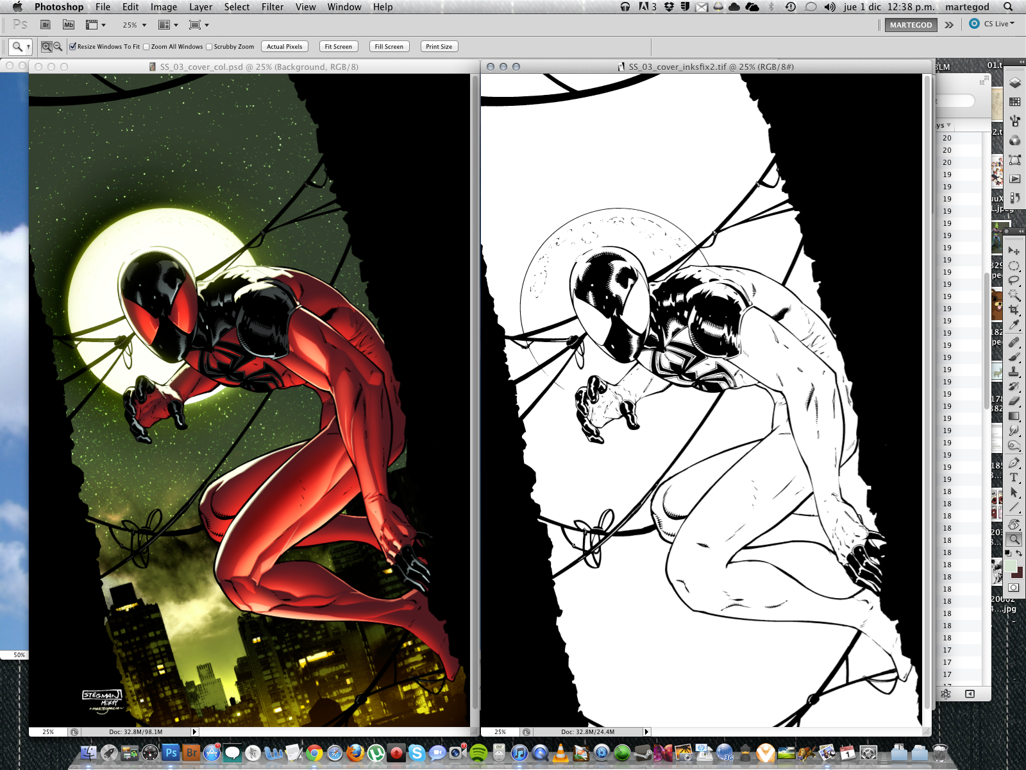This screenshot has height=770, width=1026.
Task: Open the Channels panel icon
Action: (x=1014, y=141)
